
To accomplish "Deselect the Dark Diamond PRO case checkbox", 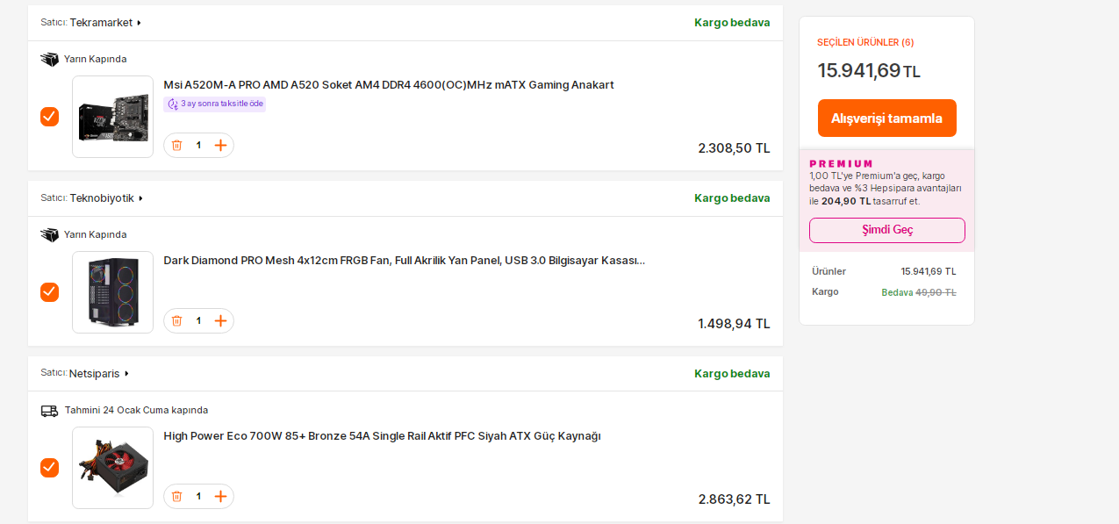I will point(49,292).
